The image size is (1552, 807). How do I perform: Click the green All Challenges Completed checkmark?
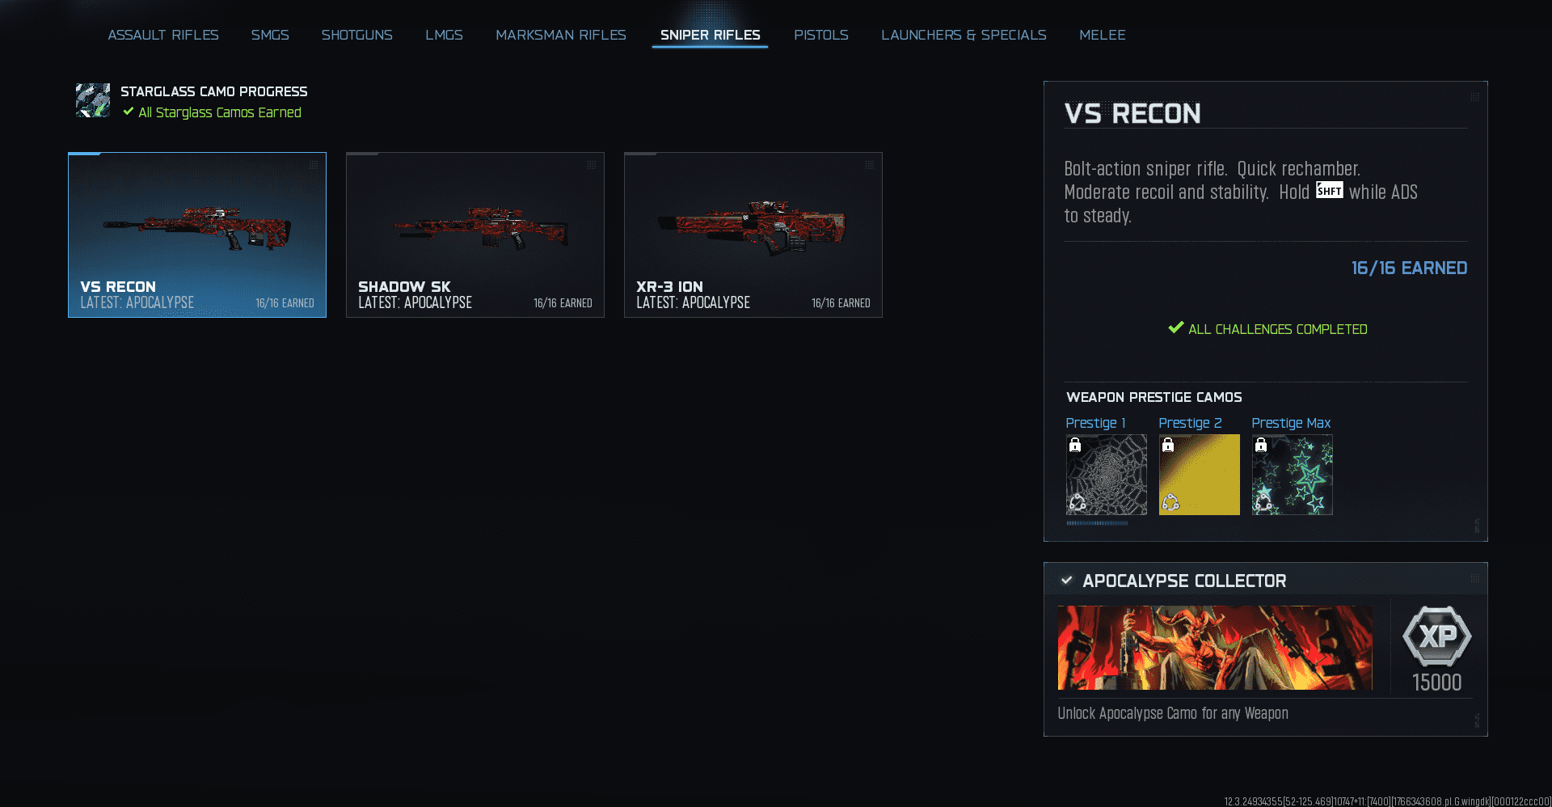point(1175,327)
